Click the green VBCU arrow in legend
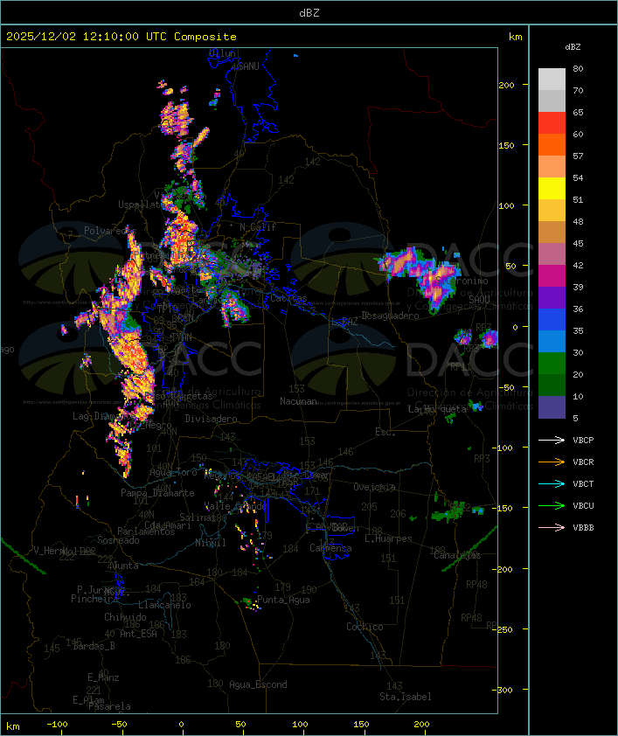The height and width of the screenshot is (736, 618). (x=552, y=505)
